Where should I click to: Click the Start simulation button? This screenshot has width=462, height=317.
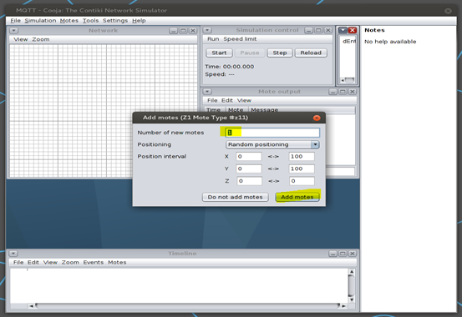219,53
